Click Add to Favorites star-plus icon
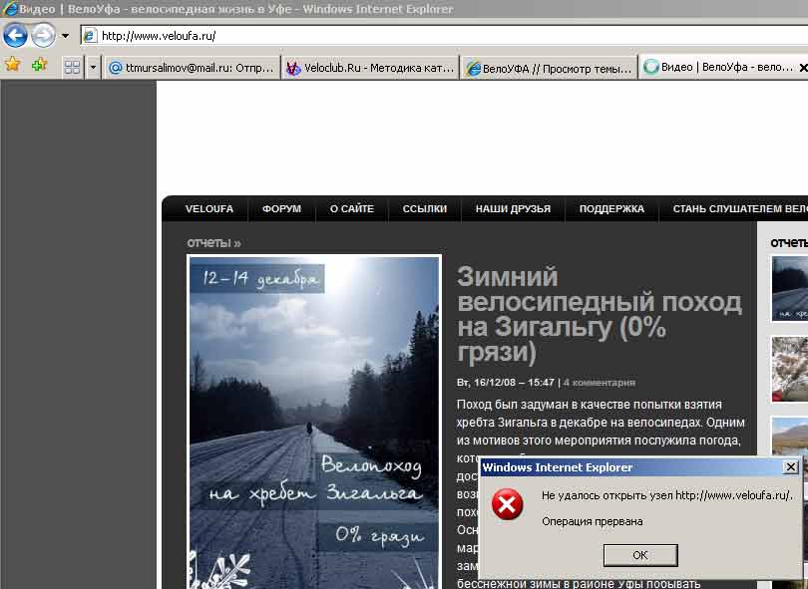 click(x=39, y=65)
